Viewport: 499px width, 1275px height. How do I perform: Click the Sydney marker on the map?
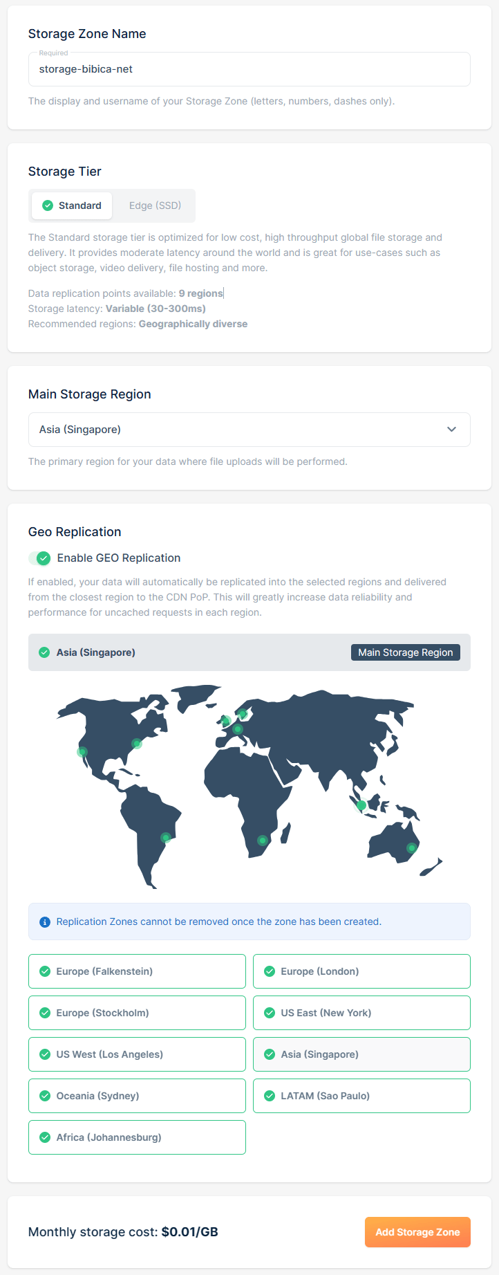[x=411, y=848]
